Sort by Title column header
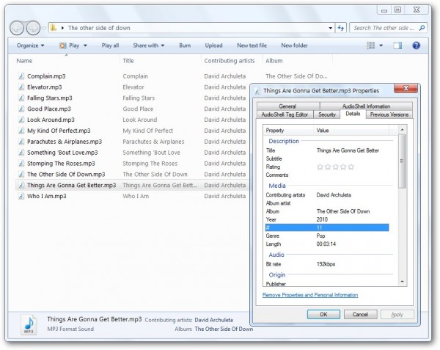Image resolution: width=440 pixels, height=350 pixels. [128, 61]
